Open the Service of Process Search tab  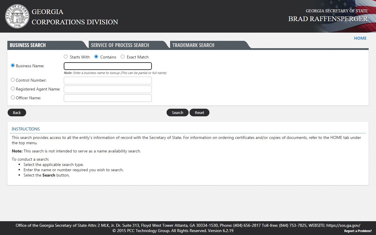point(120,45)
